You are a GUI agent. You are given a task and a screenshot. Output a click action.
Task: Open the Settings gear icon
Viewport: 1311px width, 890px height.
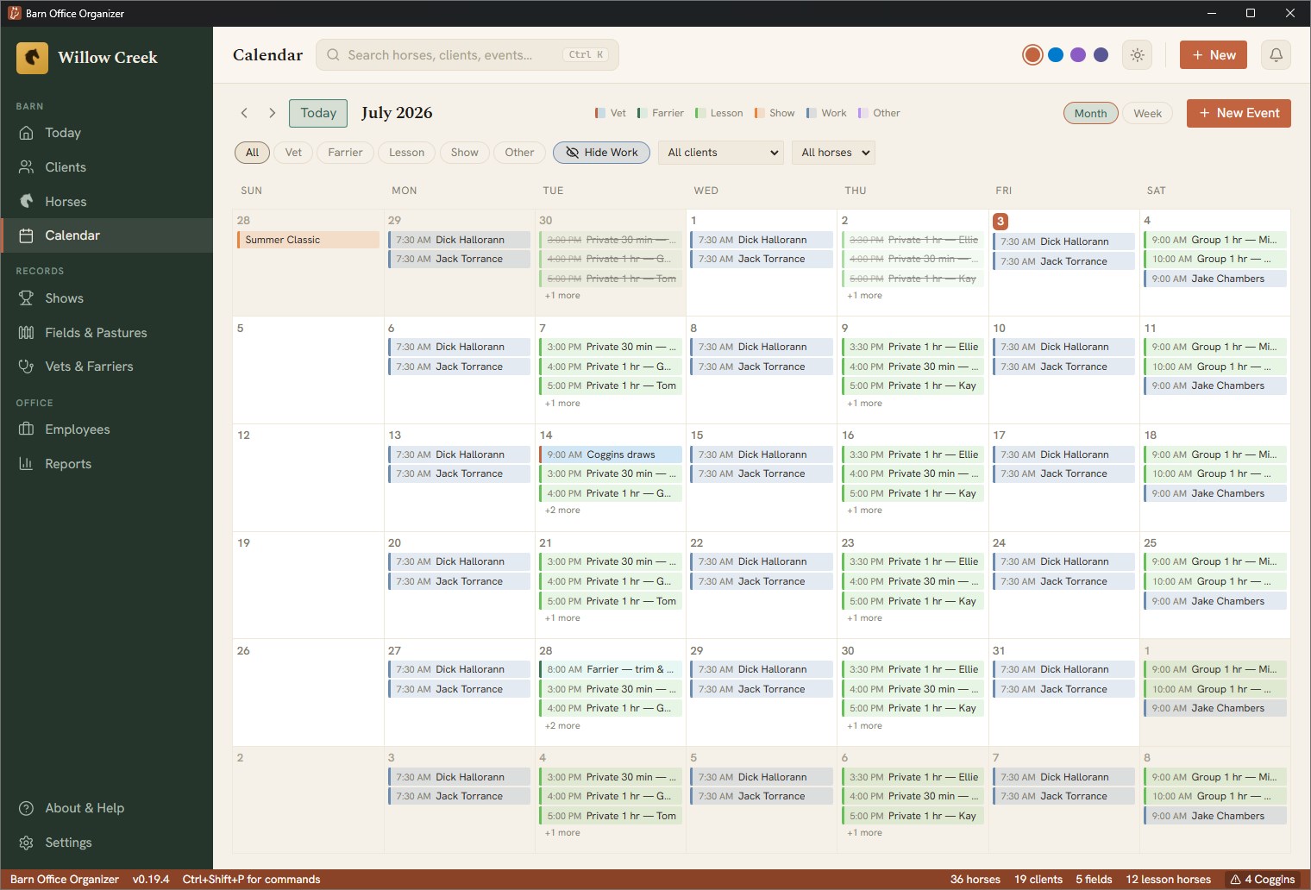pyautogui.click(x=27, y=843)
